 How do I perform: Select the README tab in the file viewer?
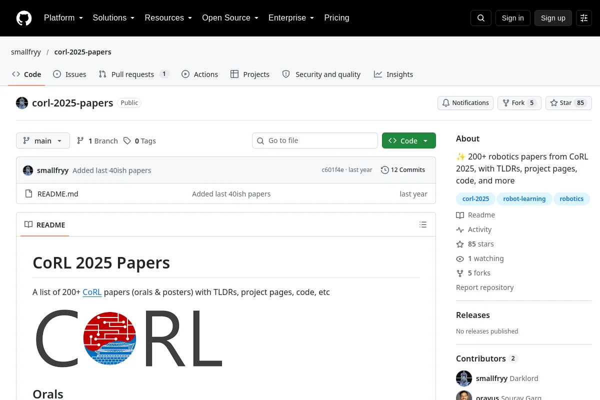[45, 224]
